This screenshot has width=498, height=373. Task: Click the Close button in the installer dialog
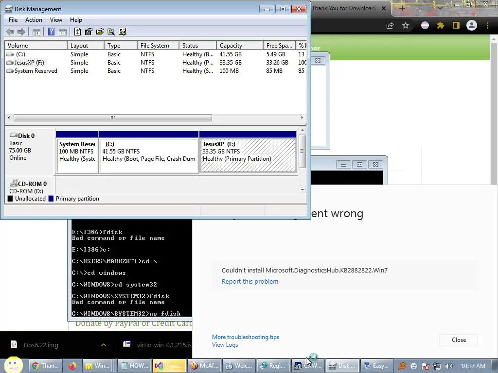pos(459,339)
